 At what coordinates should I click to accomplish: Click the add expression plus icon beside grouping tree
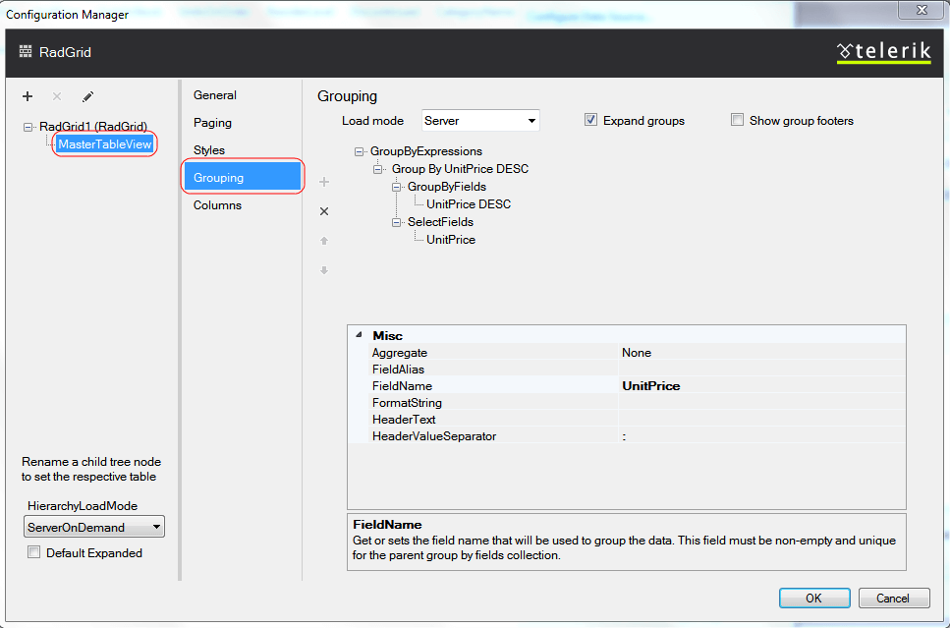coord(324,182)
